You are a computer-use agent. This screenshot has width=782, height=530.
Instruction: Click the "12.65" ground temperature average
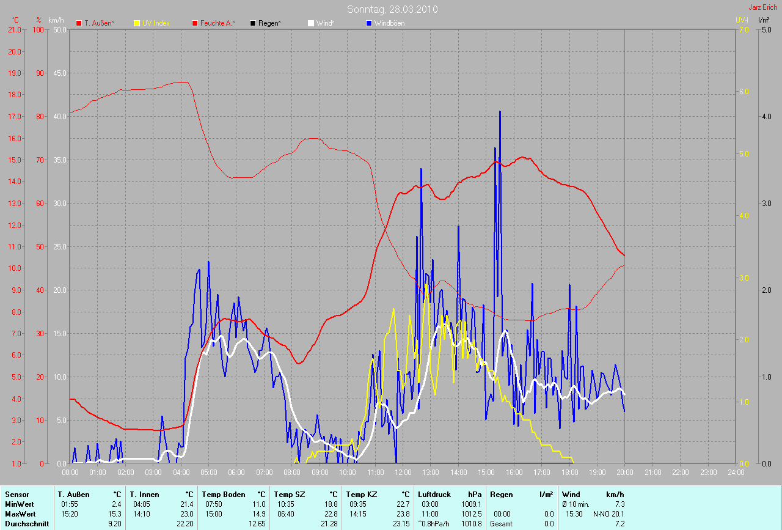(x=257, y=523)
